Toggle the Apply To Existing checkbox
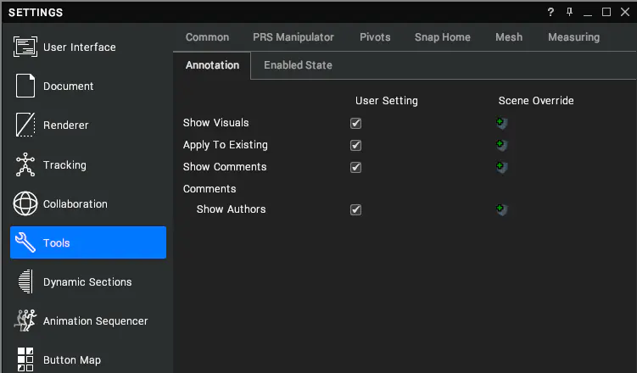The image size is (637, 373). [x=356, y=145]
